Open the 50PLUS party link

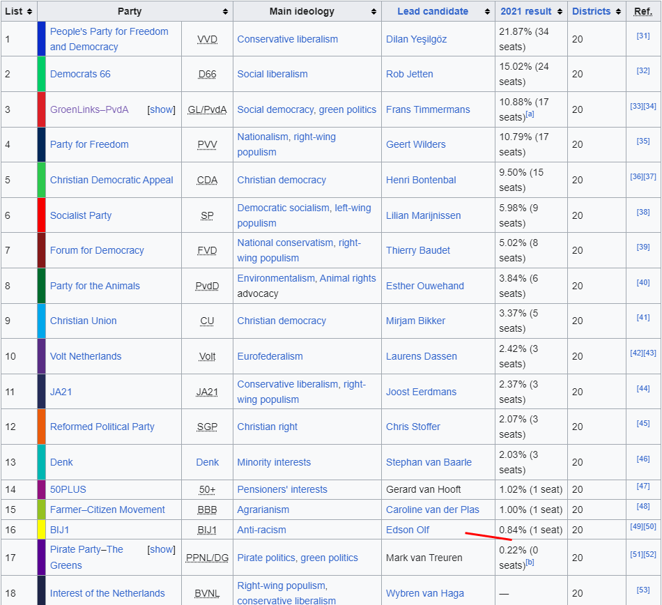[x=68, y=490]
